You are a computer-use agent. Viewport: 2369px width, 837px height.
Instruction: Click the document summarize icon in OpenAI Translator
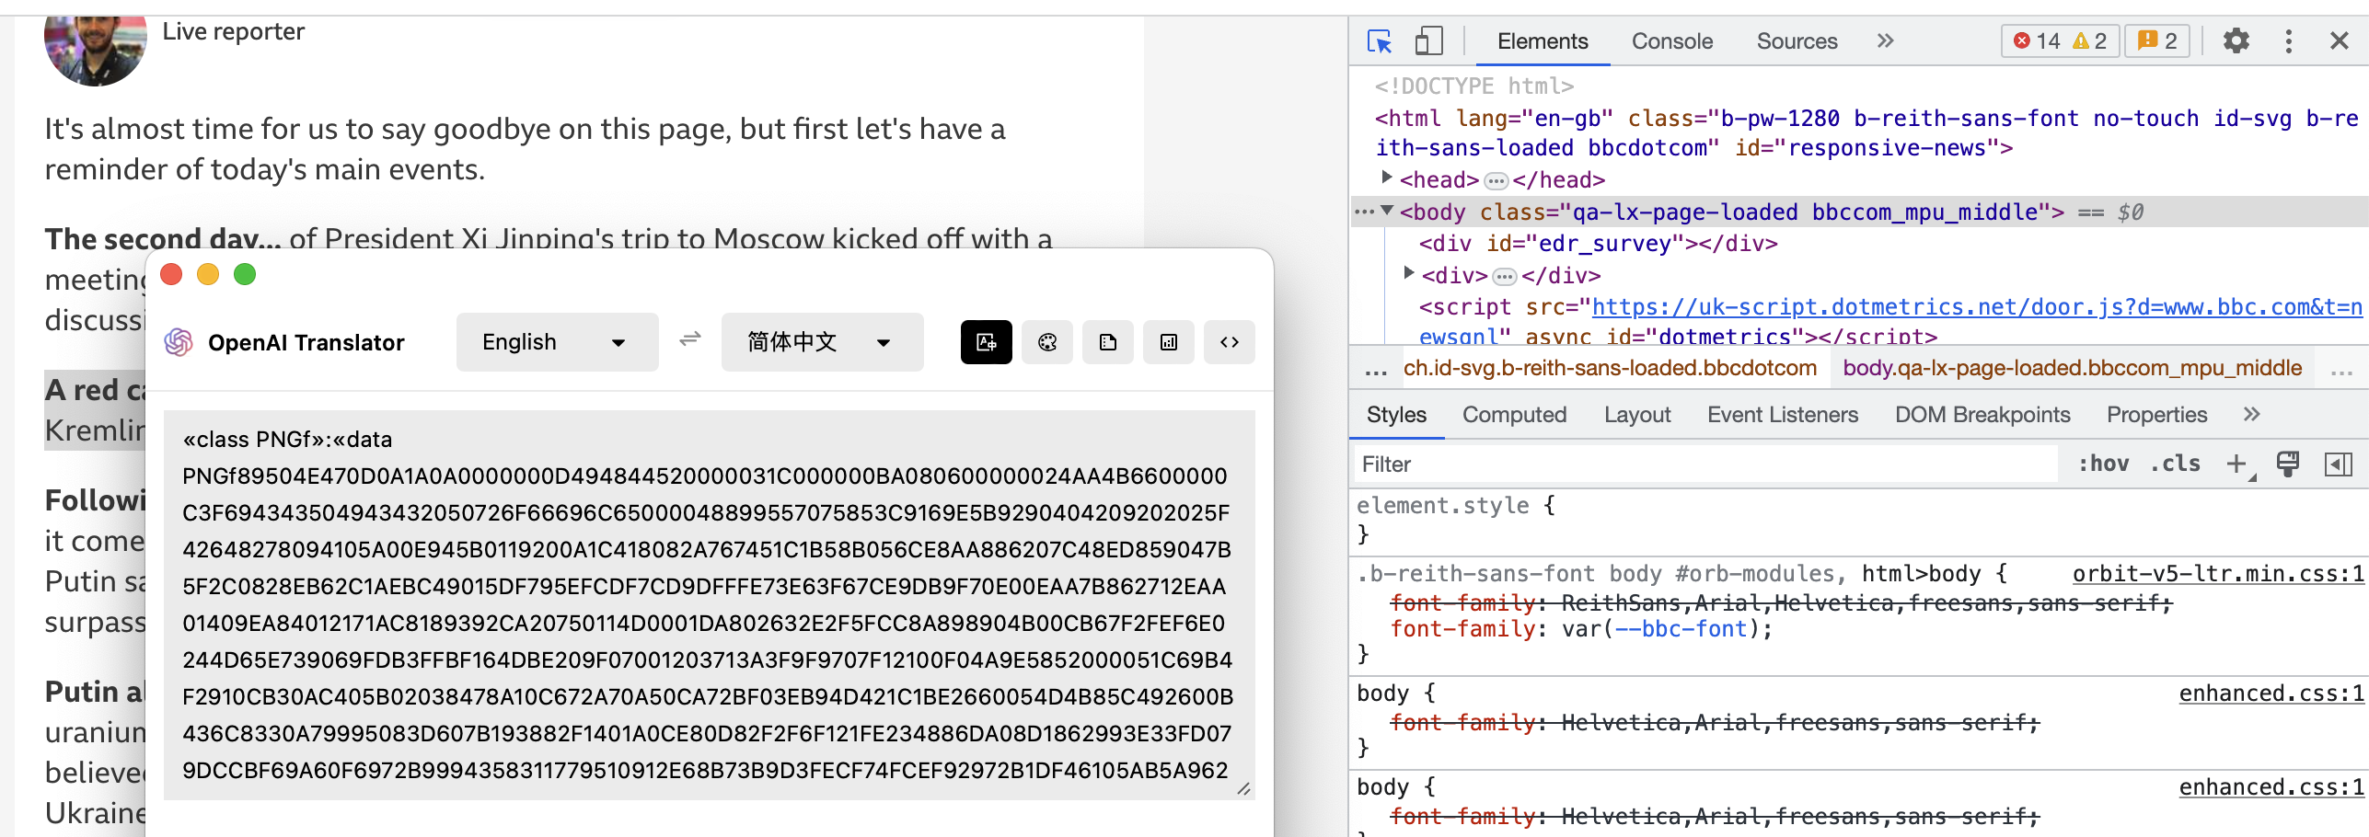[1107, 342]
